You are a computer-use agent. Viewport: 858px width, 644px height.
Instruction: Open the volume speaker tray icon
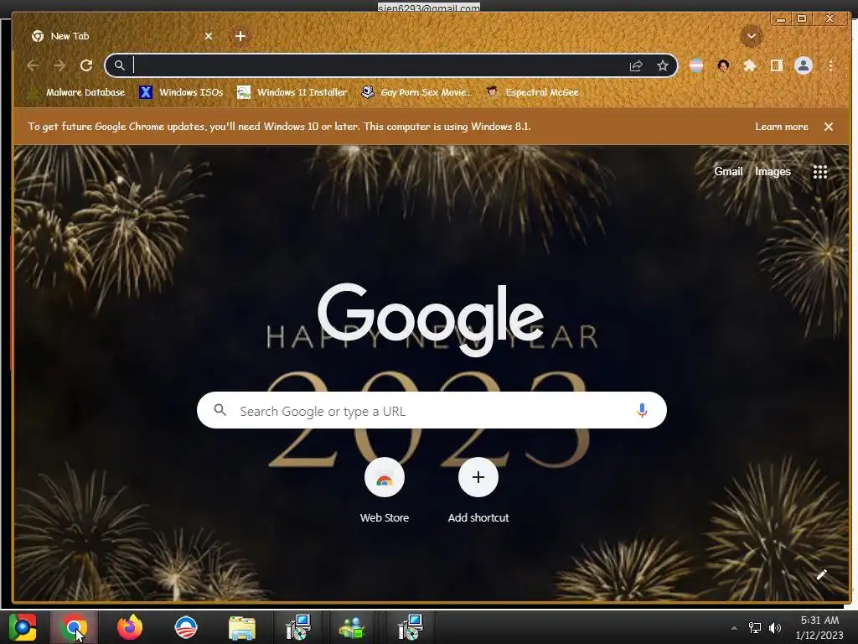(x=775, y=627)
